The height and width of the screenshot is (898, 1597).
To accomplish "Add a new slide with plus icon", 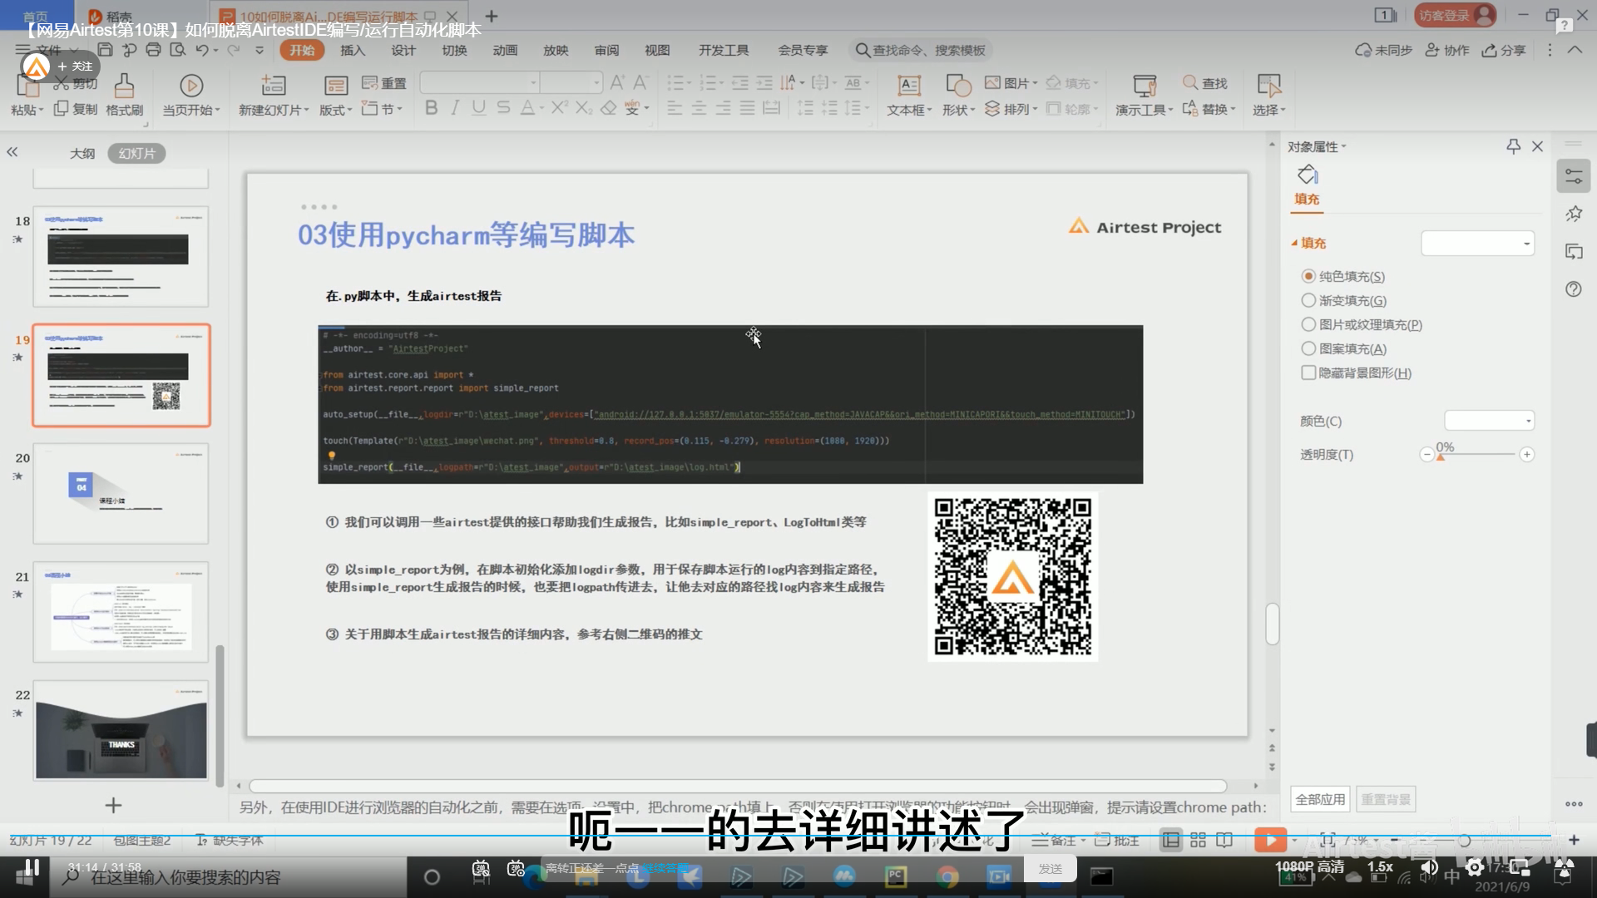I will pyautogui.click(x=113, y=805).
